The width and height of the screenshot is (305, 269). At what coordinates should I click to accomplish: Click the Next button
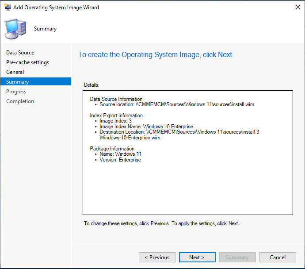[x=197, y=257]
